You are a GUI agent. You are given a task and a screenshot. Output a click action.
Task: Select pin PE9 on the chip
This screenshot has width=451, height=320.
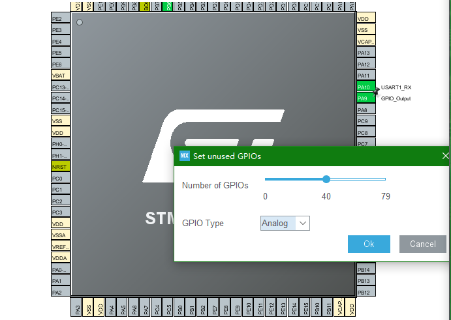point(236,307)
